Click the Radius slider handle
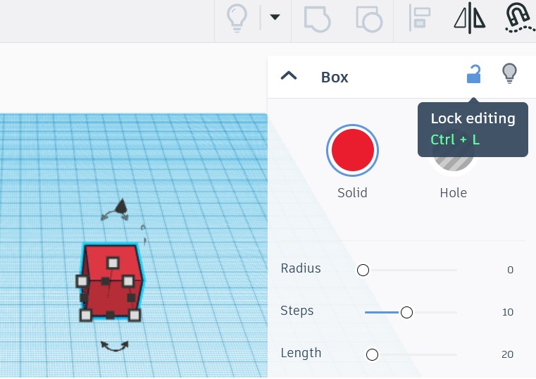Viewport: 536px width, 379px height. coord(363,270)
